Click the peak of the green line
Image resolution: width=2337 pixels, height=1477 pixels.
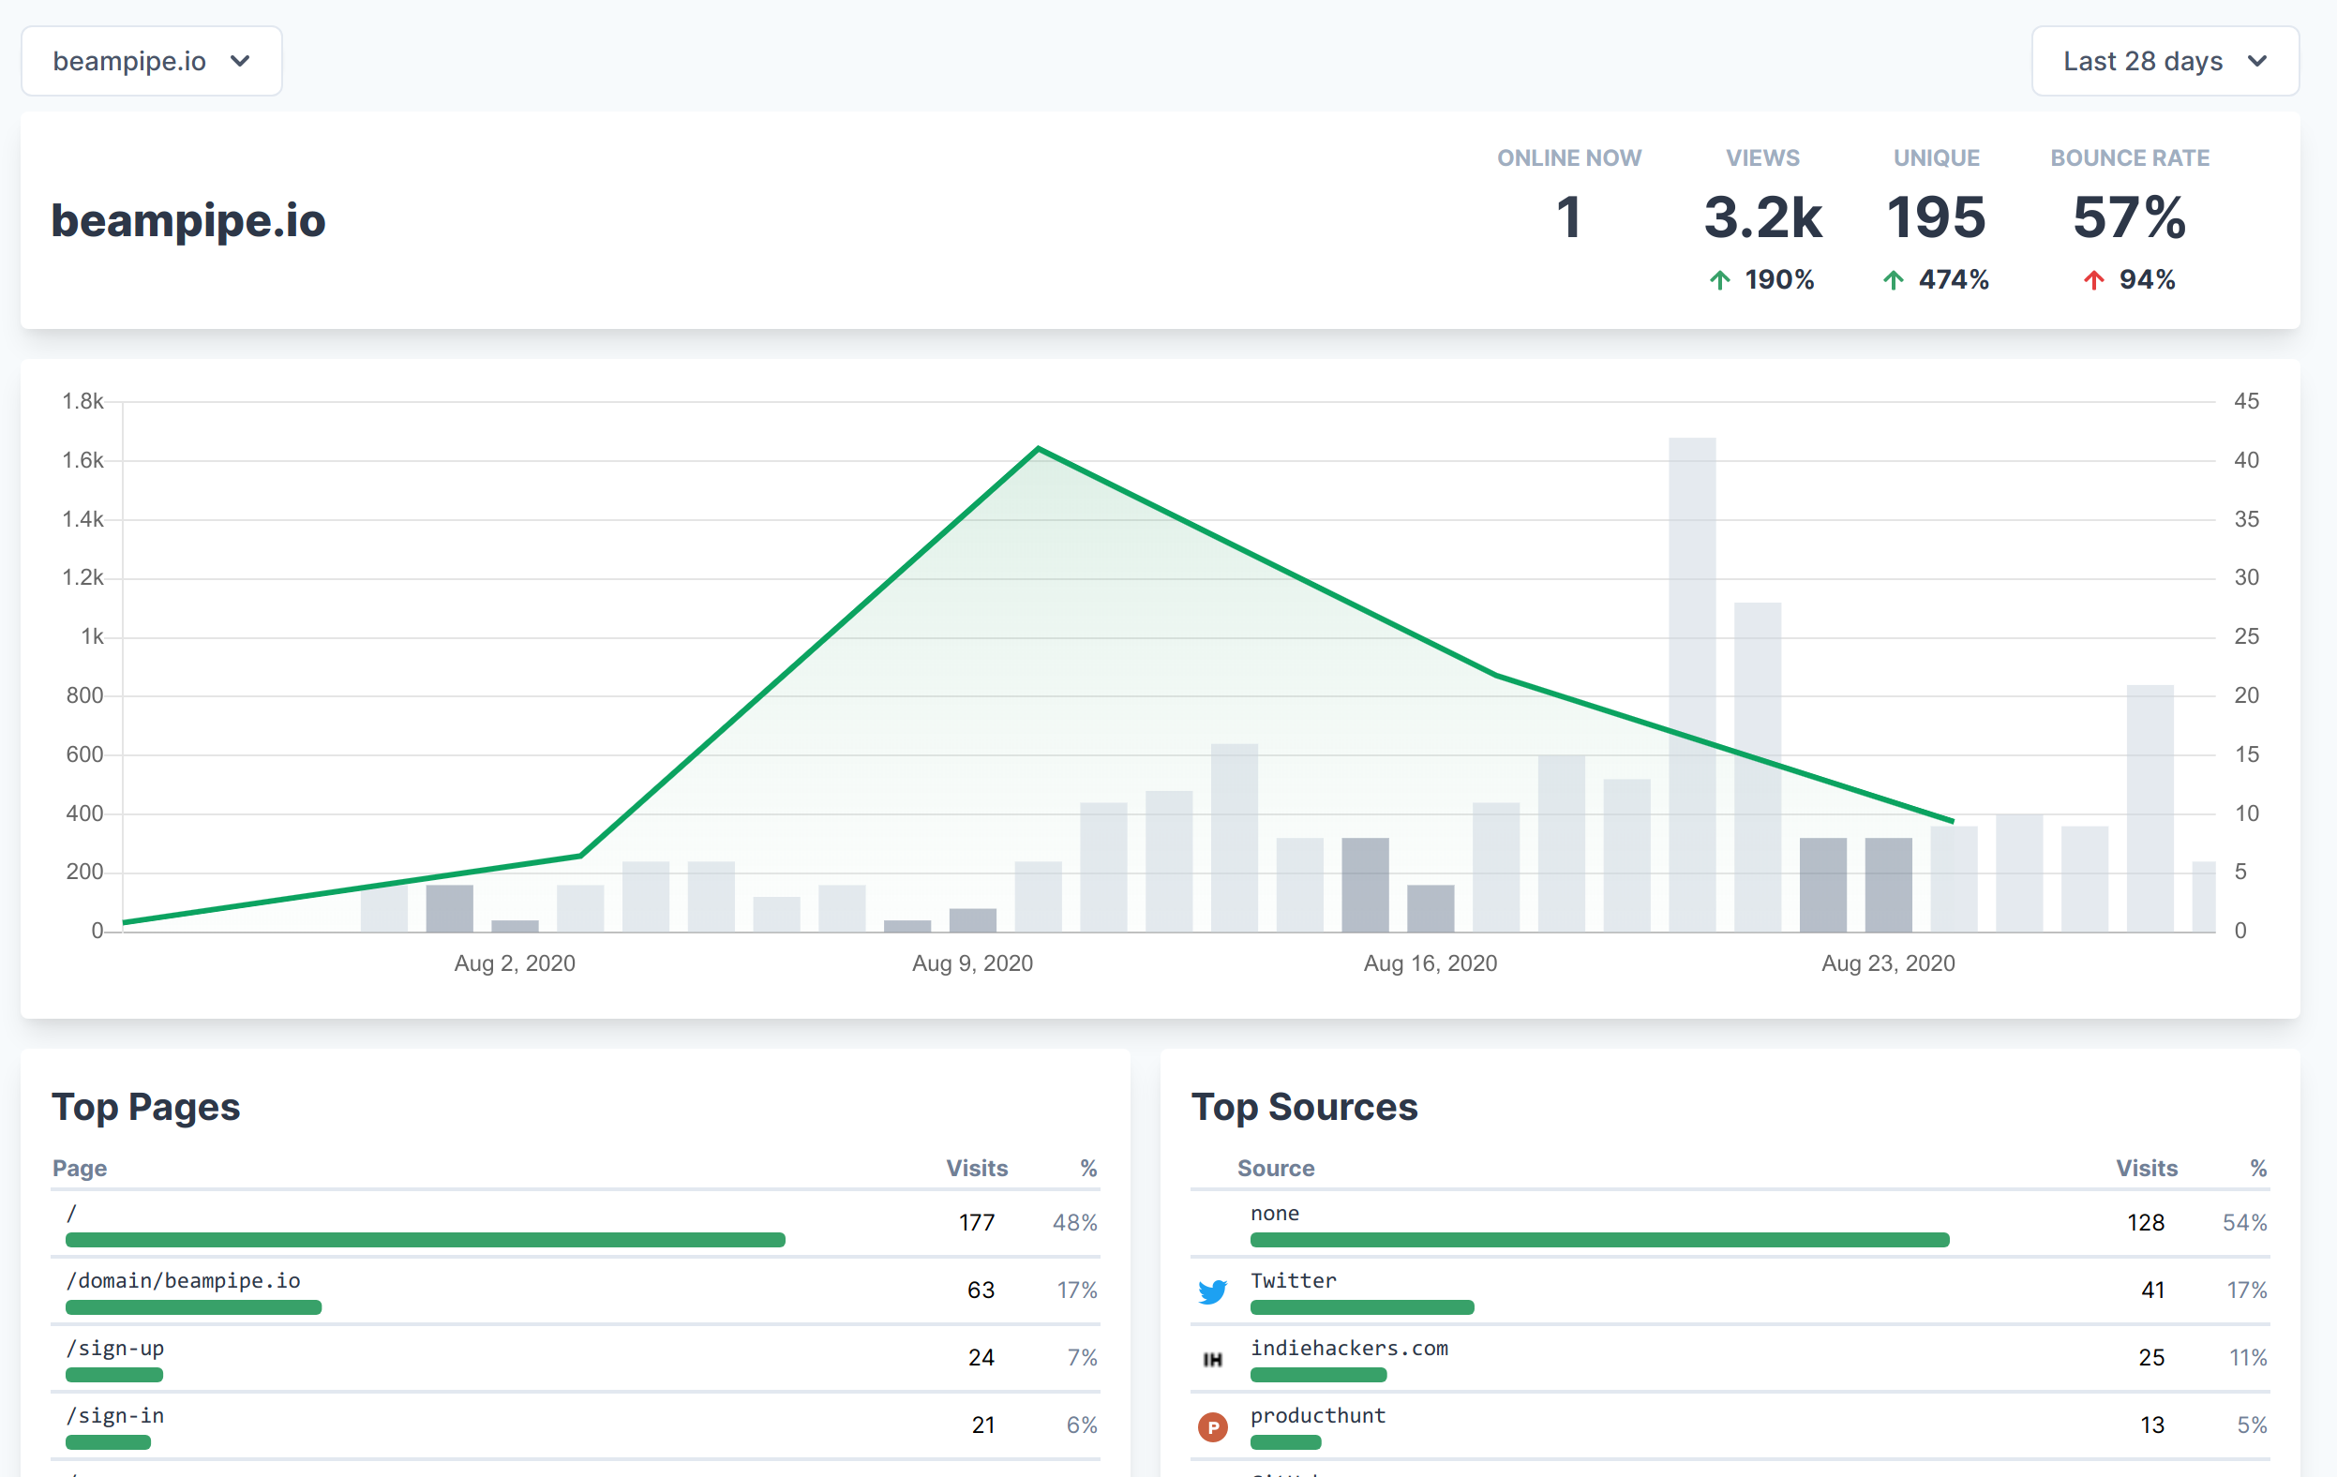[1039, 449]
